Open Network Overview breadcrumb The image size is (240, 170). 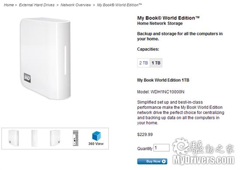(76, 5)
